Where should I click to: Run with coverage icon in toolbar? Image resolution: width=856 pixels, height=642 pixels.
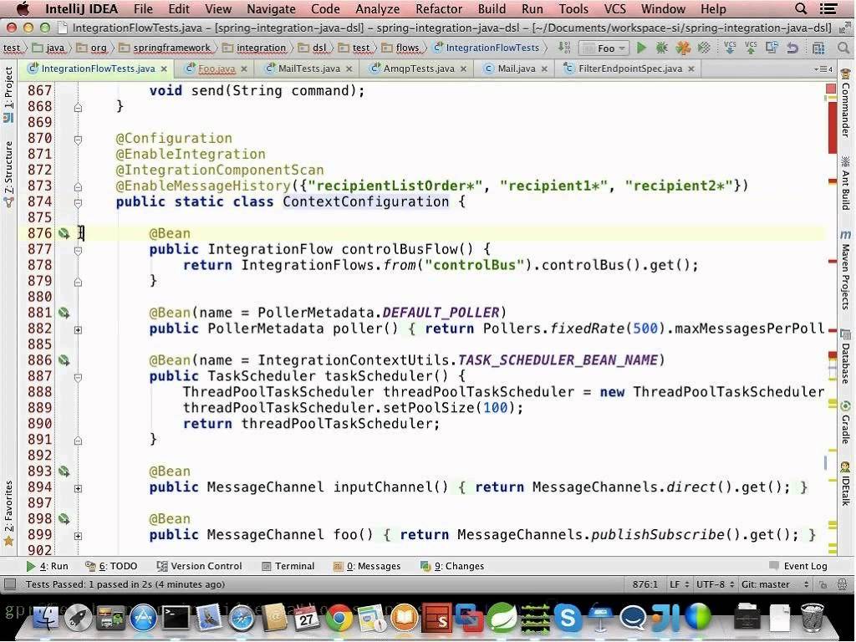click(683, 48)
